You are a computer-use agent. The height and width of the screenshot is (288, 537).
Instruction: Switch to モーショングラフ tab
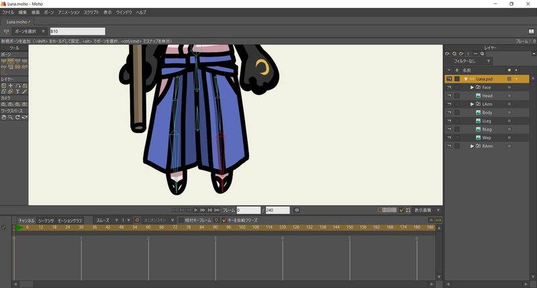pyautogui.click(x=70, y=221)
